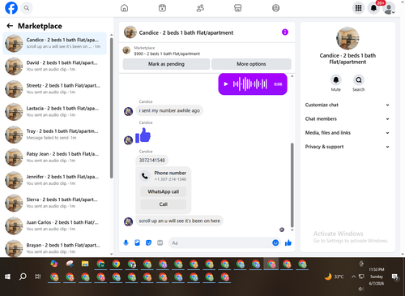This screenshot has height=296, width=405.
Task: Open the account profile menu
Action: [389, 8]
